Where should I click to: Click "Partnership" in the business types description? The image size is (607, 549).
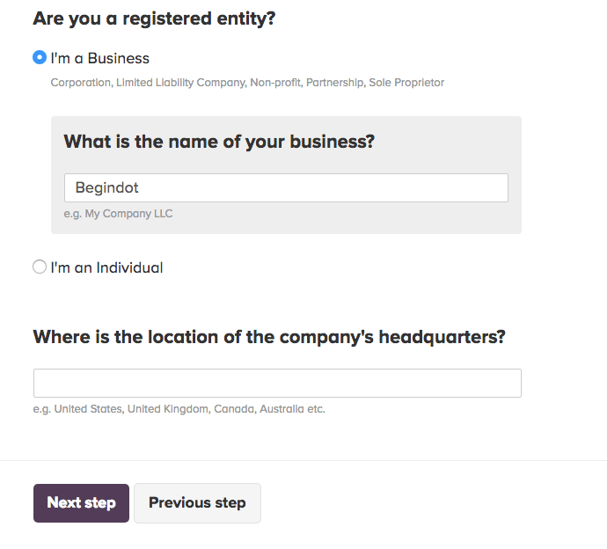pos(334,83)
